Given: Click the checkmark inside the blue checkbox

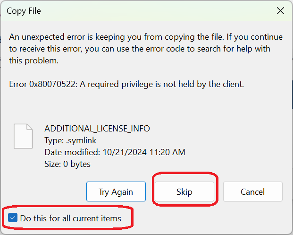Looking at the screenshot, I should coord(13,218).
